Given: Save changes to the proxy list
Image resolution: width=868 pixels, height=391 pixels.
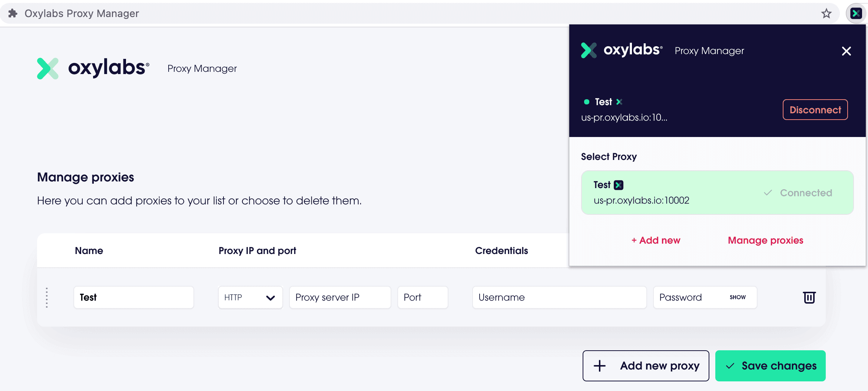Looking at the screenshot, I should [770, 366].
